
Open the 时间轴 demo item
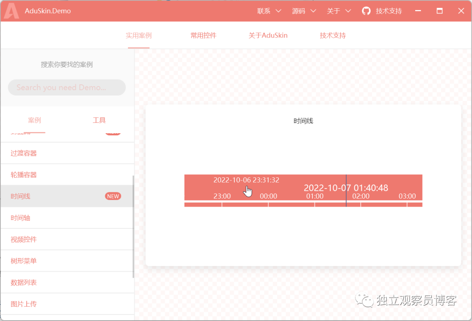click(x=67, y=218)
